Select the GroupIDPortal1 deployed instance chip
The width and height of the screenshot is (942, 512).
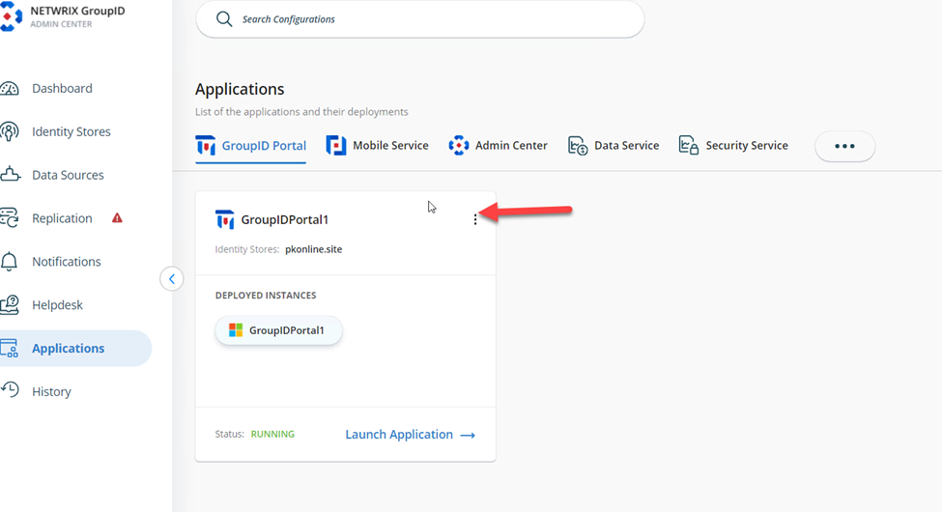(x=279, y=330)
